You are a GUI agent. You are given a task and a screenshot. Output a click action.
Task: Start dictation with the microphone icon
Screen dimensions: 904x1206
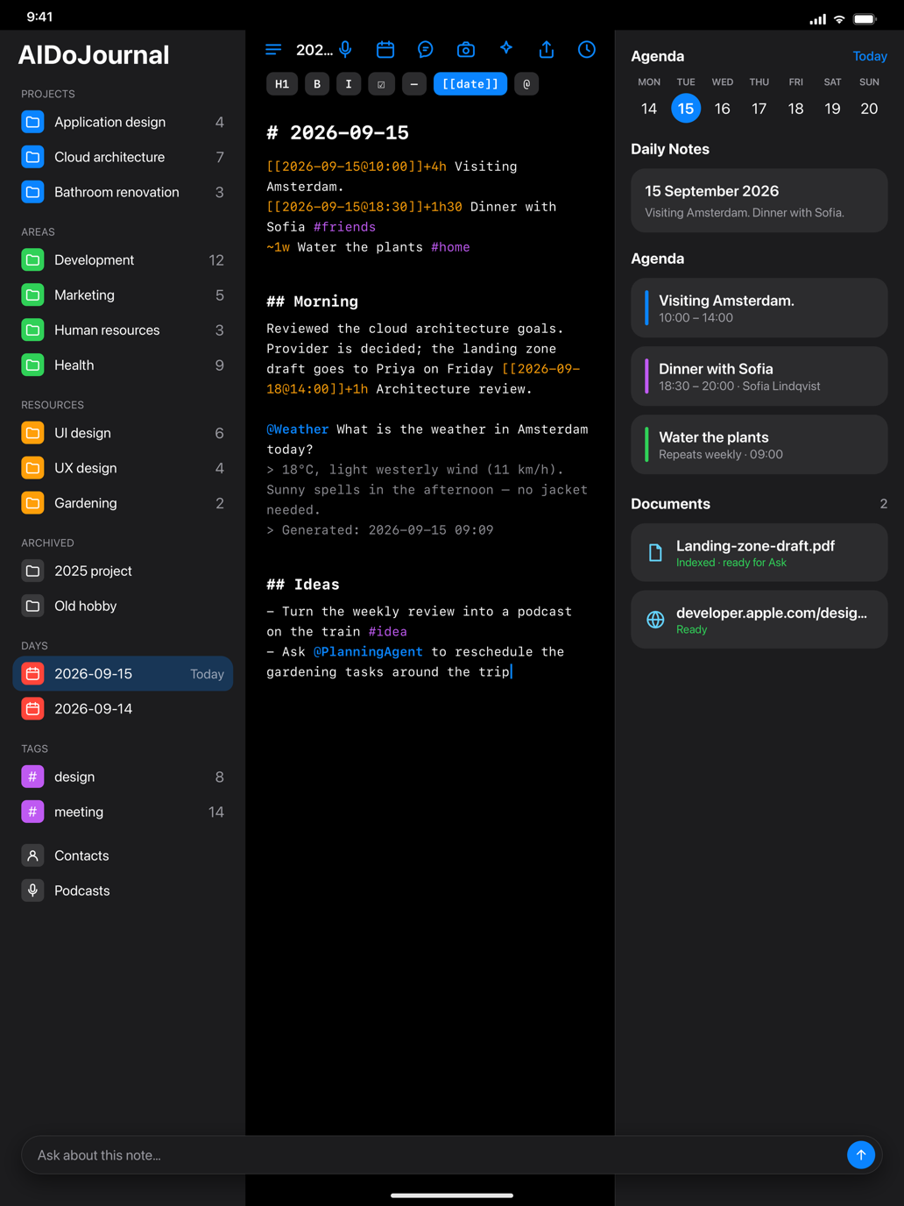tap(346, 50)
